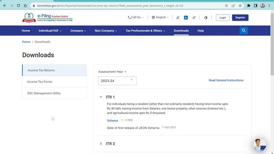This screenshot has height=154, width=274.
Task: Increase font size with the A+ icon
Action: pos(194,18)
